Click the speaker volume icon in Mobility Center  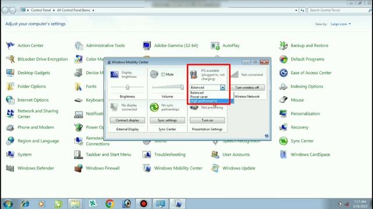[154, 74]
